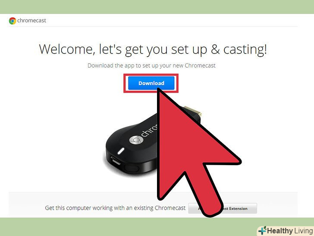Click the chromecast wordmark beside the logo
Screen dimensions: 314x236
pos(31,20)
